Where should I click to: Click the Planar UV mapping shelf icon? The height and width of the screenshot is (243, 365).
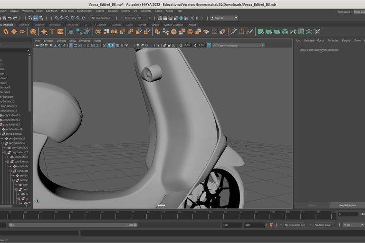260,32
